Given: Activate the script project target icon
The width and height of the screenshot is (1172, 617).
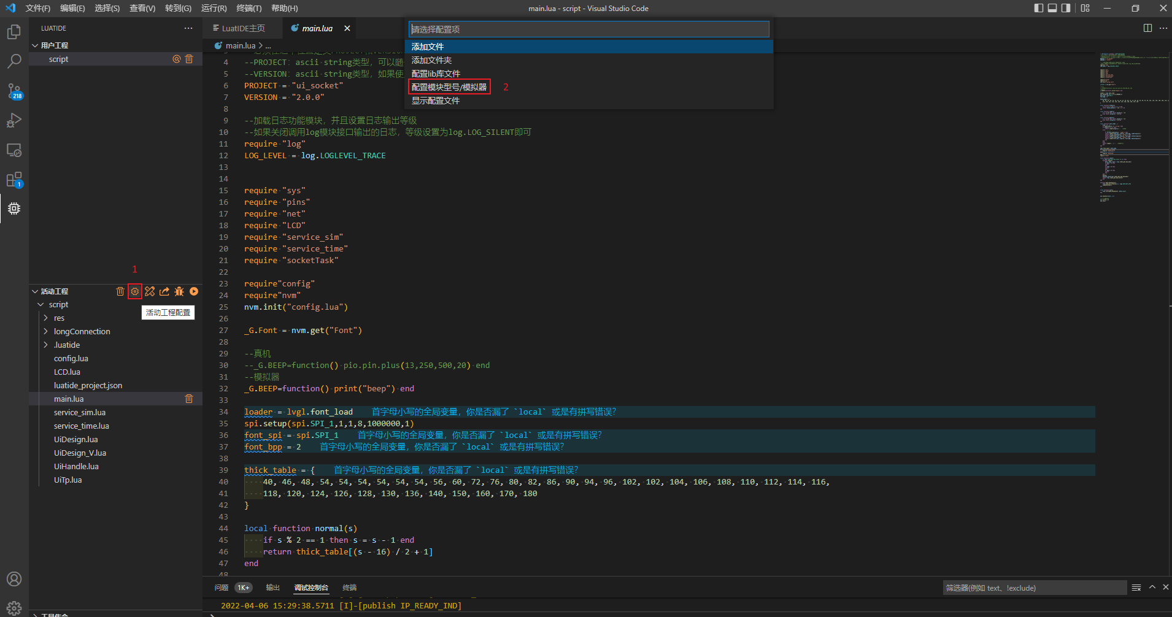Looking at the screenshot, I should click(176, 59).
